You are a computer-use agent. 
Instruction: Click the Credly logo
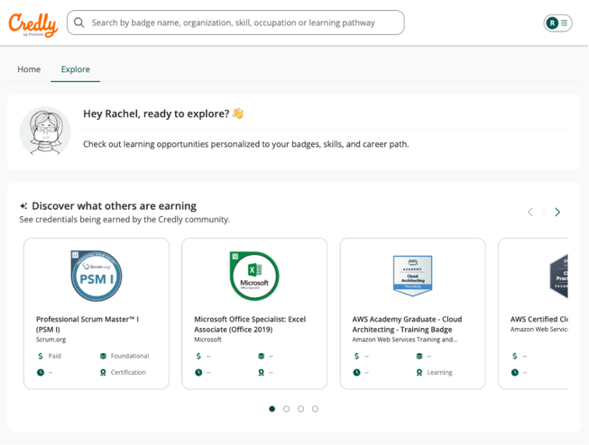click(33, 24)
